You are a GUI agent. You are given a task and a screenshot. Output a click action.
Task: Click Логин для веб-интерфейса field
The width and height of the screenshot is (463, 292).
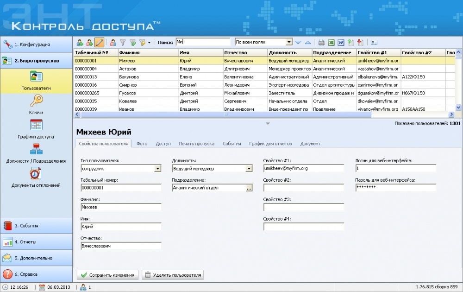[396, 168]
